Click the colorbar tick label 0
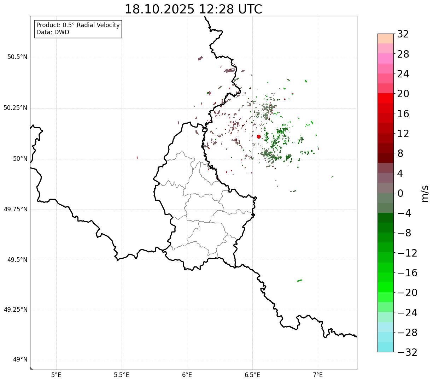433x382 pixels. pyautogui.click(x=400, y=193)
